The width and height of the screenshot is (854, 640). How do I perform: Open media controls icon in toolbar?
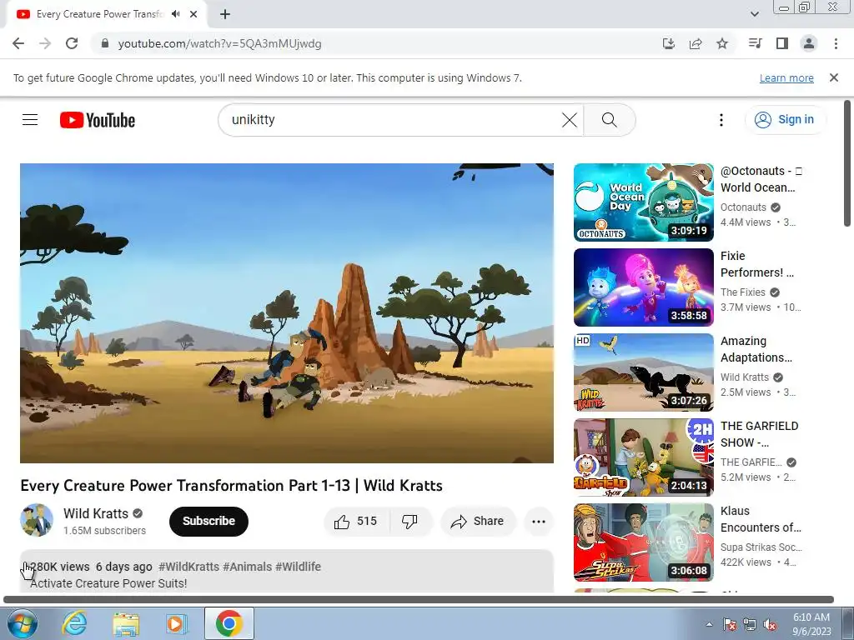(755, 43)
